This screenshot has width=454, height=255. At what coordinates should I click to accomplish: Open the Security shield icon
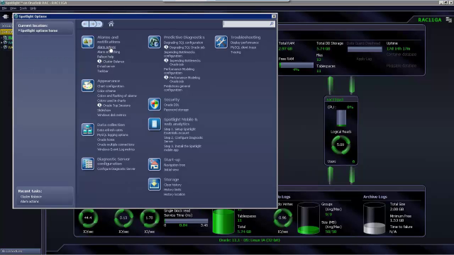click(155, 104)
